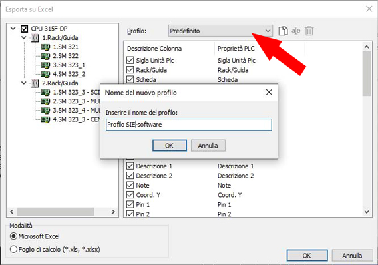Click the Coord. Y property value

click(x=230, y=195)
